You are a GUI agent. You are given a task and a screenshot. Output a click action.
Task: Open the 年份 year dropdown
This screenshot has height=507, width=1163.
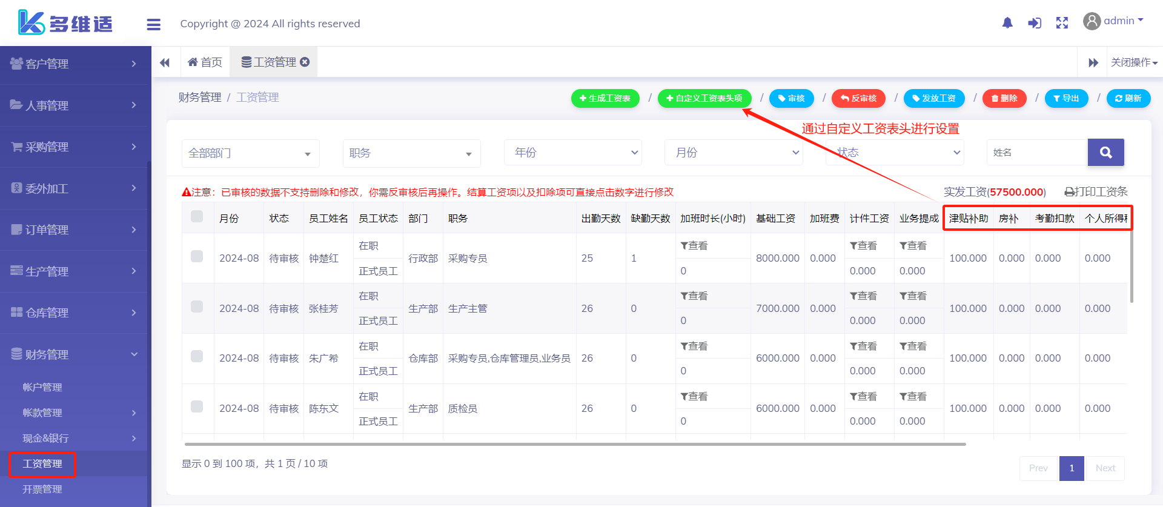tap(572, 153)
